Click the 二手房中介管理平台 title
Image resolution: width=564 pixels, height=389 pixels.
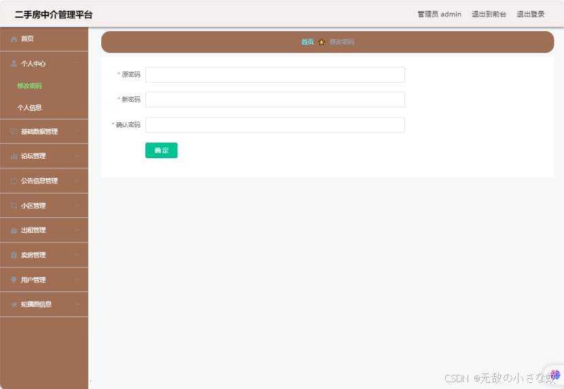point(54,15)
